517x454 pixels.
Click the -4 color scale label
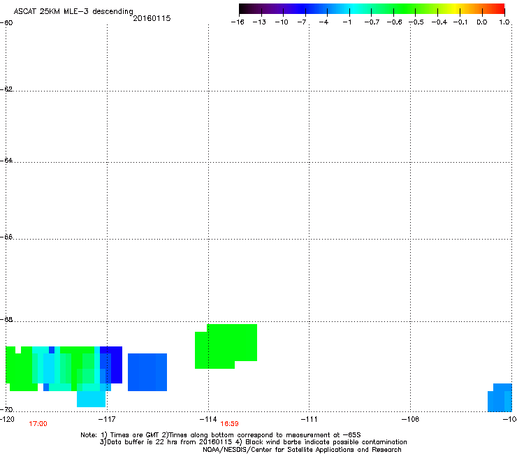[x=323, y=22]
